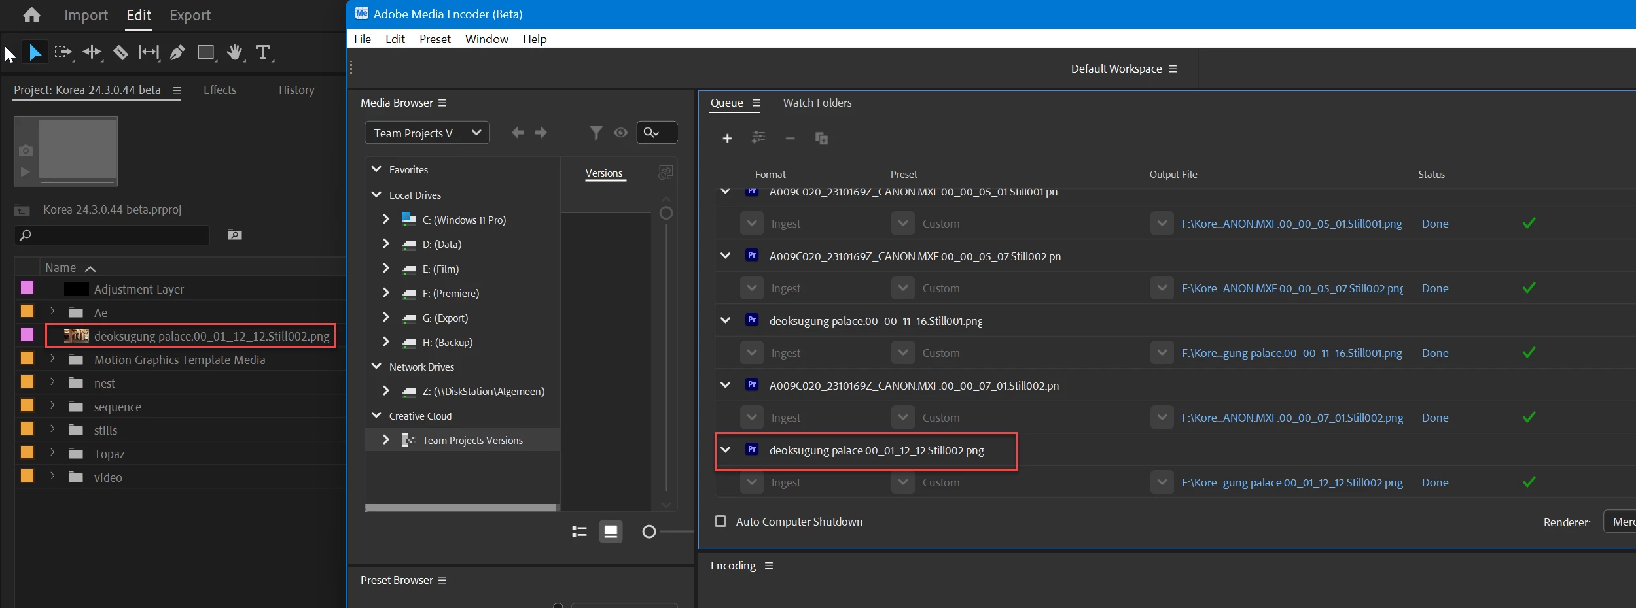Screen dimensions: 1636x608
Task: Enable the Auto Computer Shutdown checkbox
Action: (x=720, y=521)
